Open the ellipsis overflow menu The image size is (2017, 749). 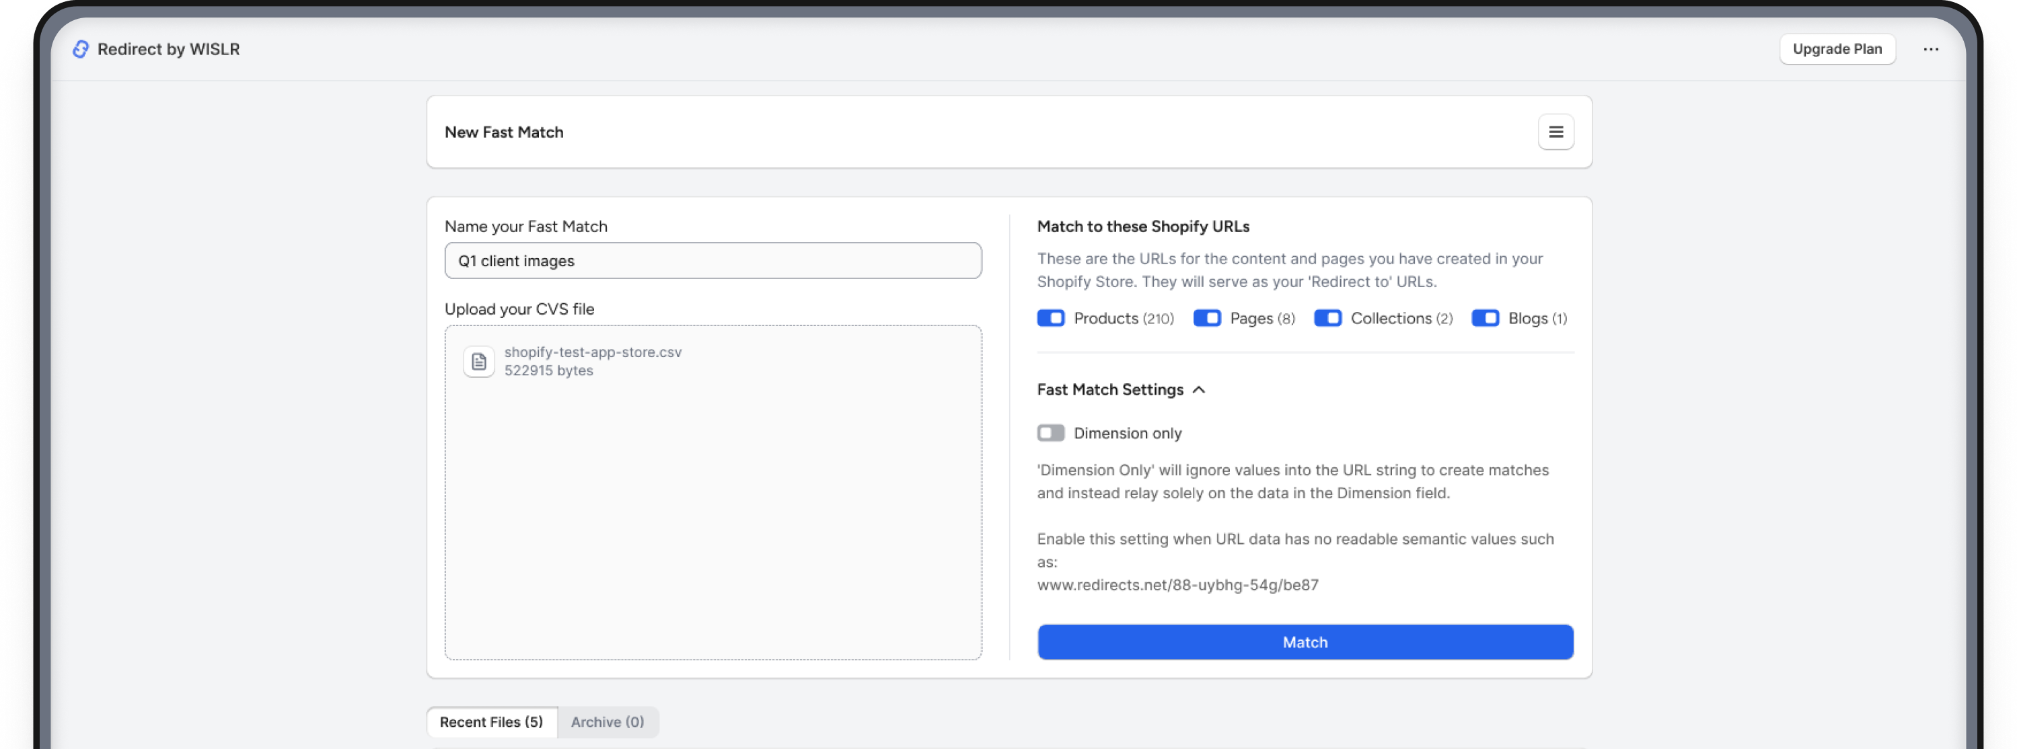[1932, 48]
